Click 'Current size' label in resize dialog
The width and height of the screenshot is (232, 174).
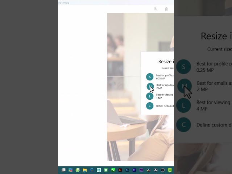167,68
